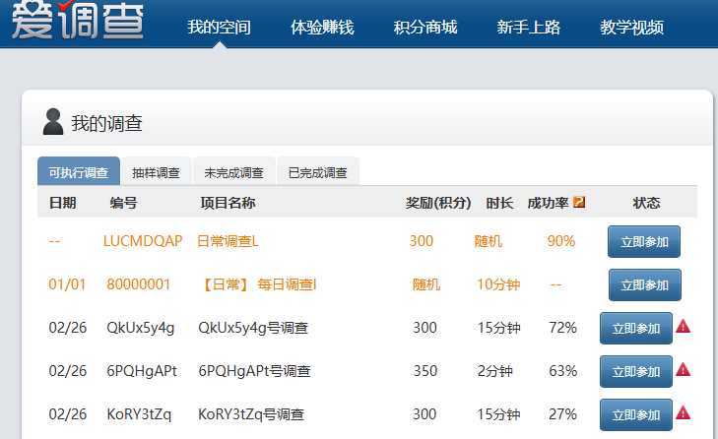718x439 pixels.
Task: Click the 350 reward points value
Action: tap(425, 371)
